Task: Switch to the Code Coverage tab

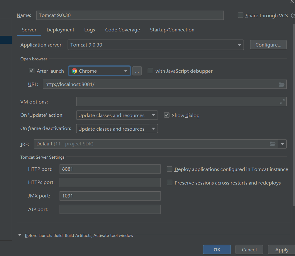Action: (x=123, y=30)
